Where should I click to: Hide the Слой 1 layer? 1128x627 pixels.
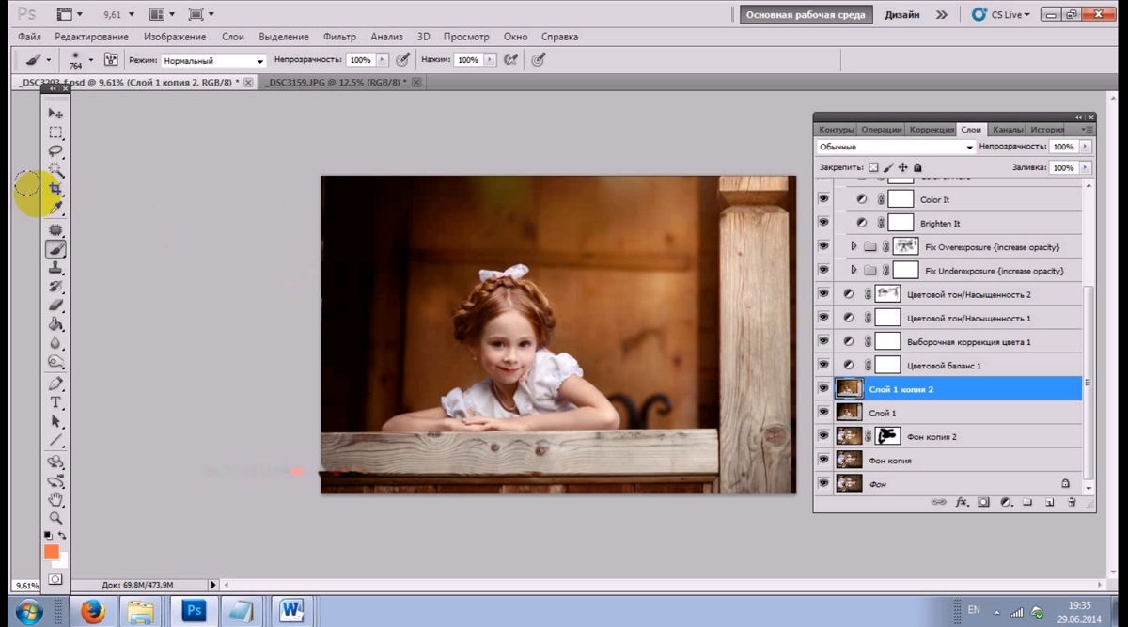point(823,412)
